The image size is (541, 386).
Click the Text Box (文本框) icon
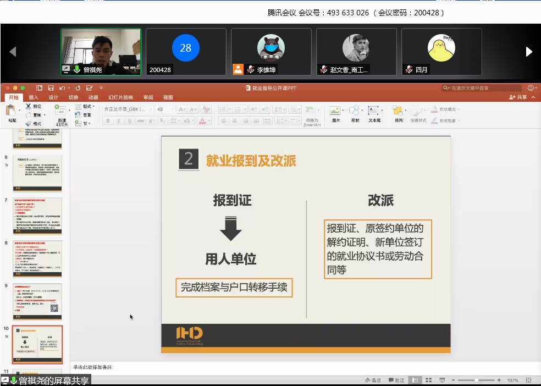tap(373, 111)
